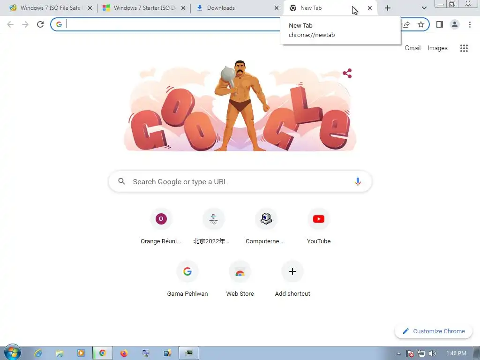The image size is (480, 360).
Task: Launch Internet Explorer from the taskbar
Action: 38,353
